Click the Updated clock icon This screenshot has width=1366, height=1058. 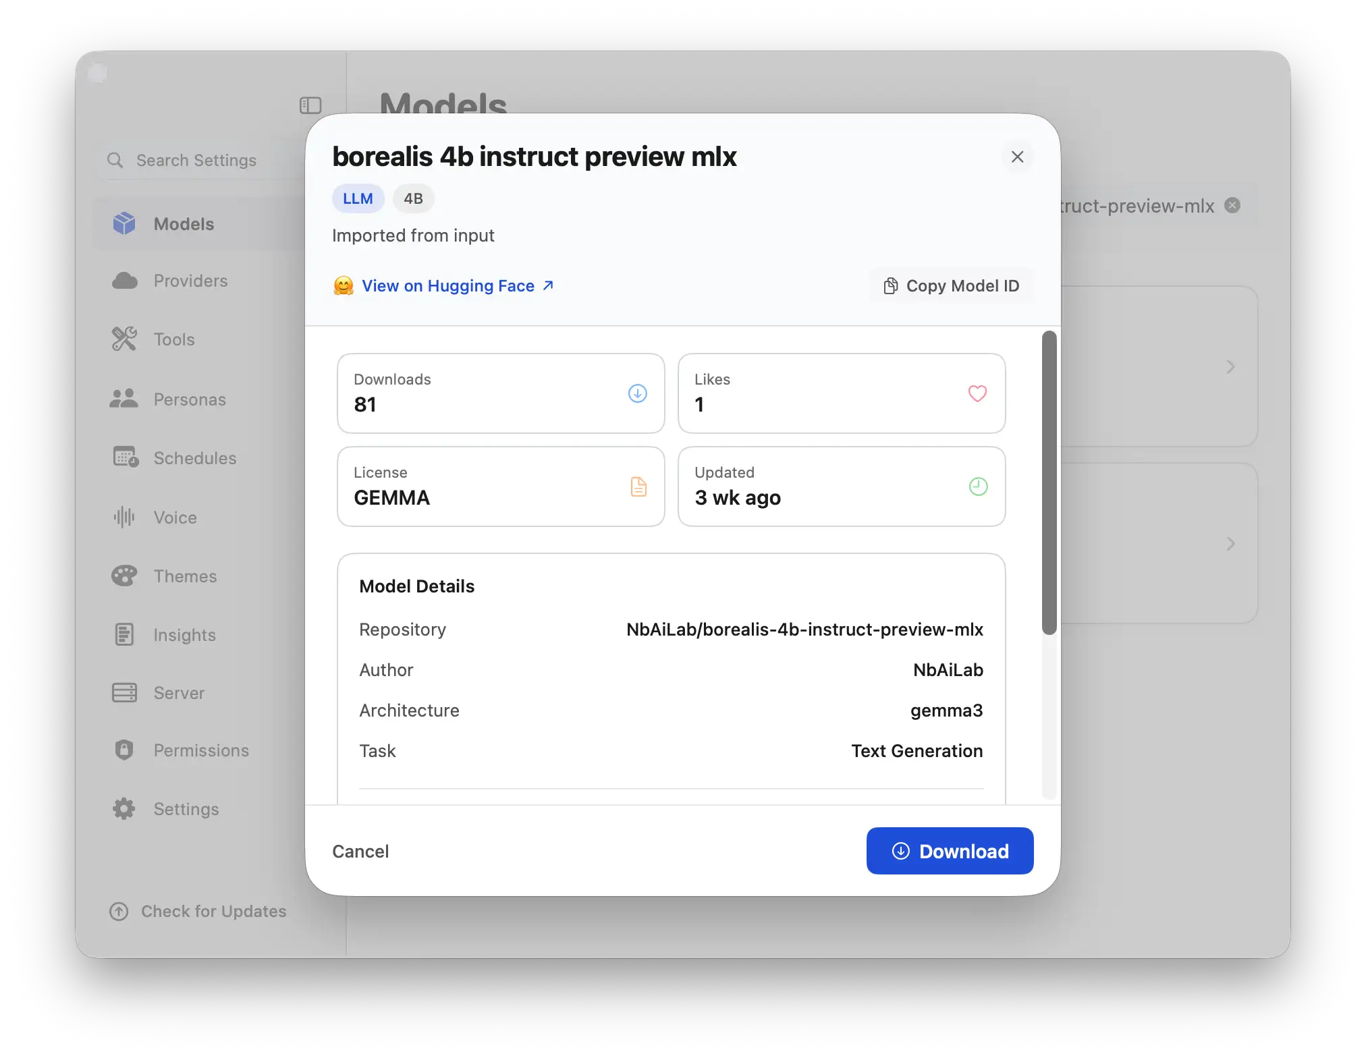978,486
